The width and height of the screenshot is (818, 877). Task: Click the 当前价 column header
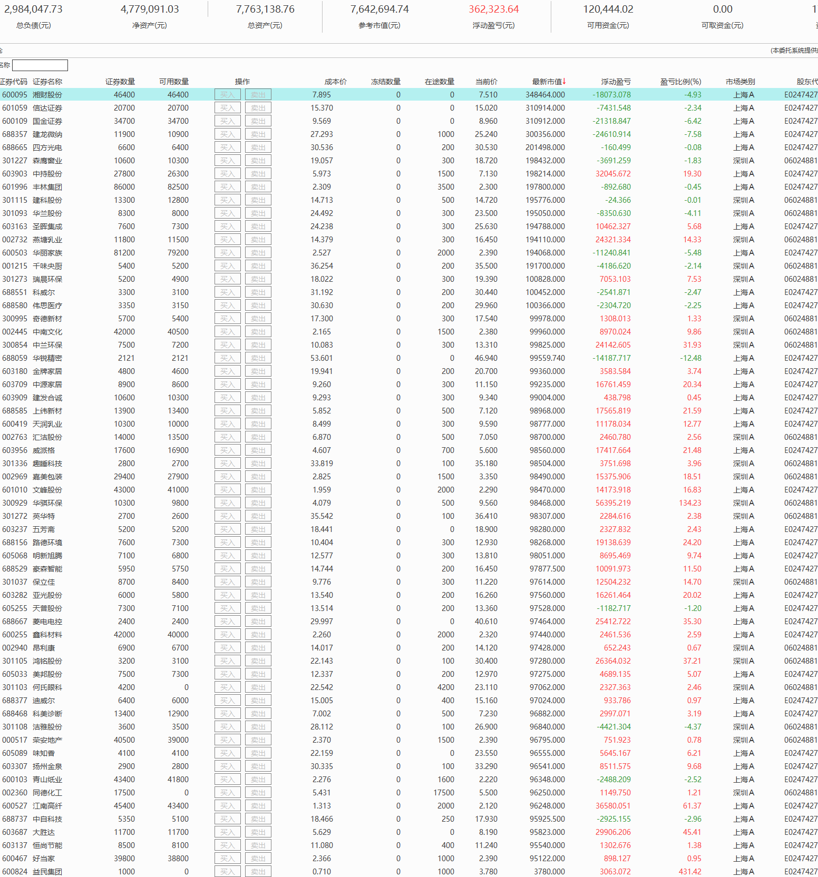[486, 82]
